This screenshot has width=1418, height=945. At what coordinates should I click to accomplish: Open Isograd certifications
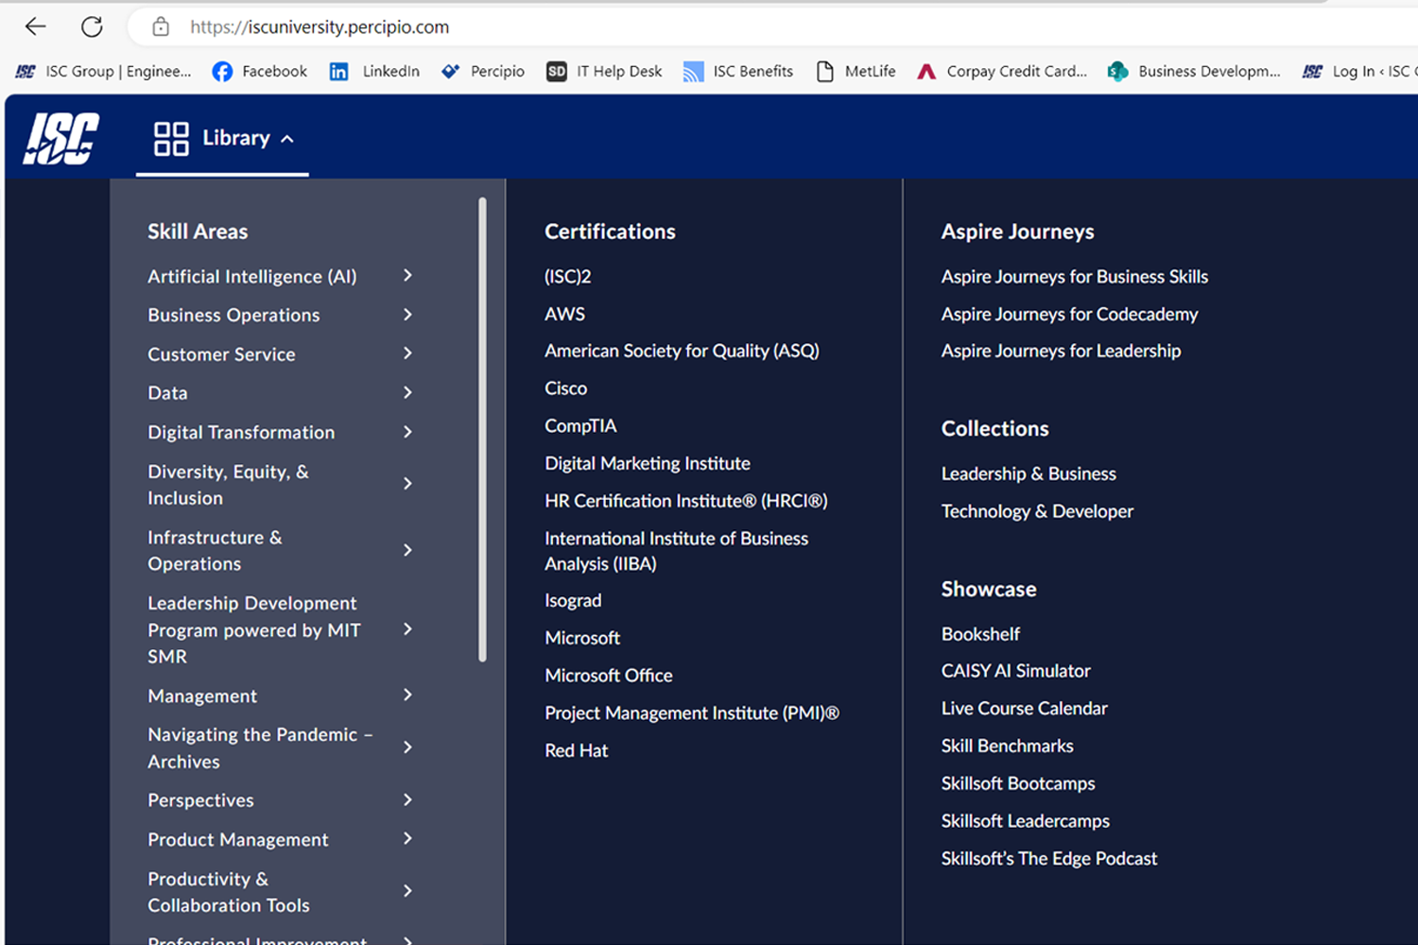click(573, 601)
